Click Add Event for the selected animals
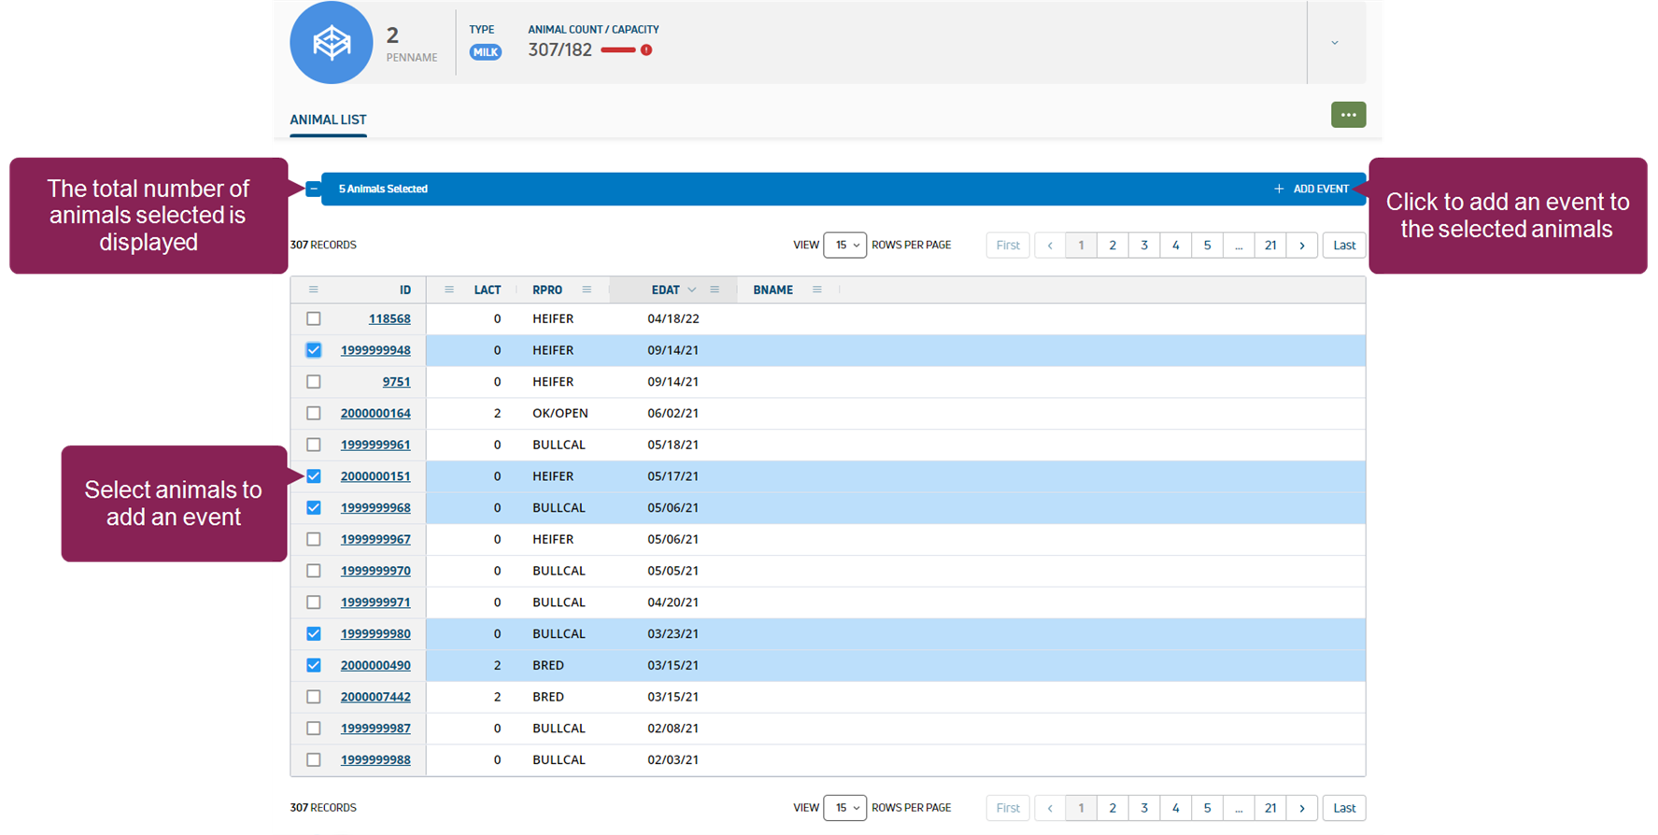This screenshot has height=835, width=1658. [x=1311, y=189]
